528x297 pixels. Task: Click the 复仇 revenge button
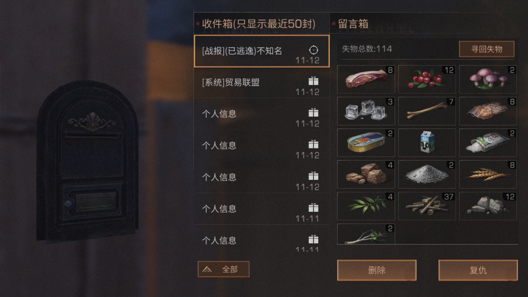tap(478, 270)
